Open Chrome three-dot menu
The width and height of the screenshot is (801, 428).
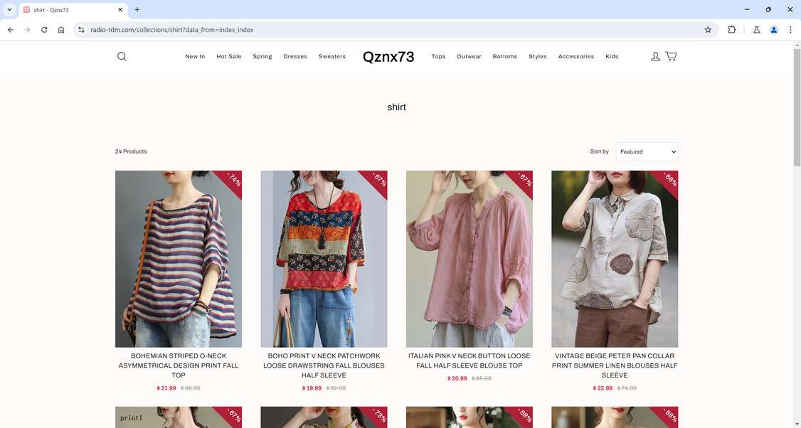(x=790, y=30)
